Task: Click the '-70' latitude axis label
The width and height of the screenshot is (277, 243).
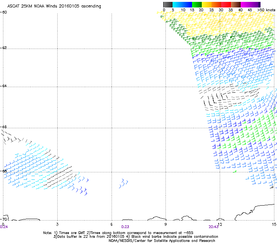Action: (3, 219)
